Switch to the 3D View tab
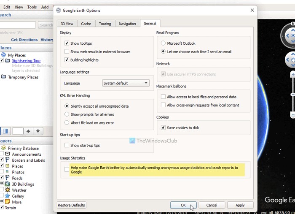 [67, 24]
